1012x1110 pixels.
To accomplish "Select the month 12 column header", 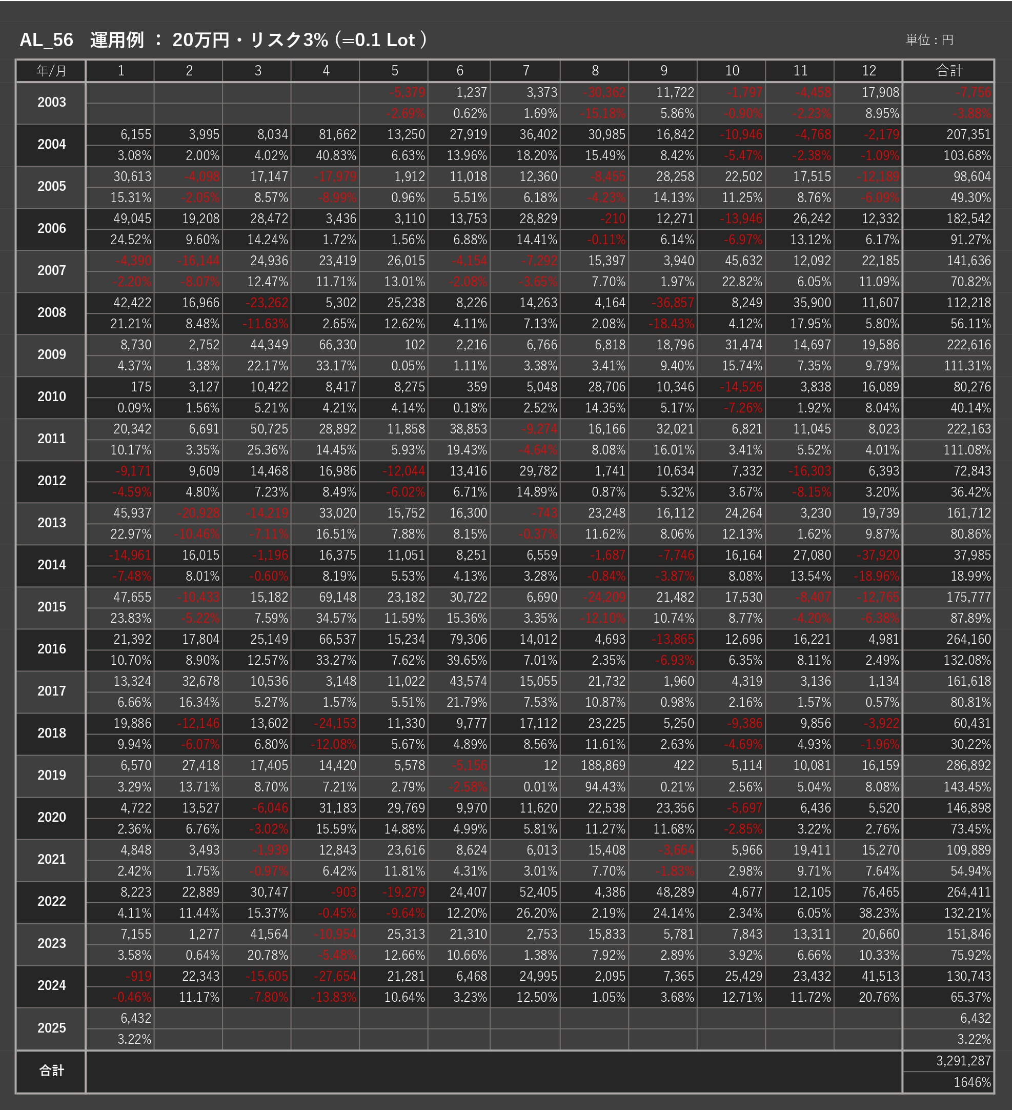I will coord(868,71).
